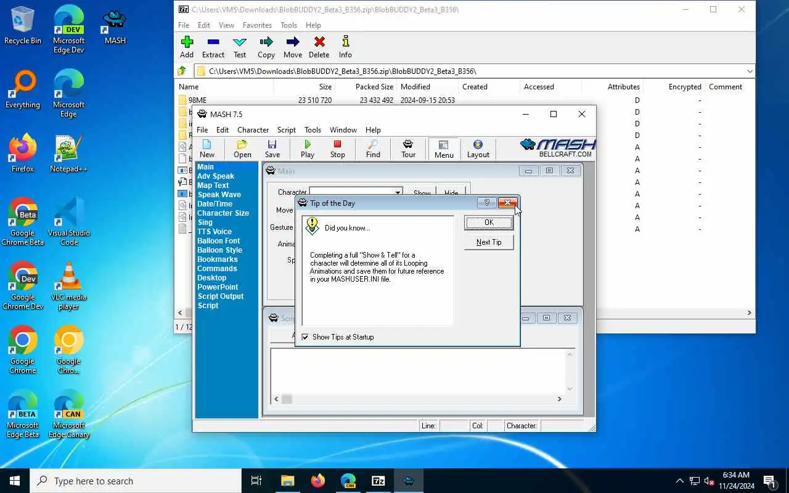
Task: Open the MASH Window menu
Action: pos(343,130)
